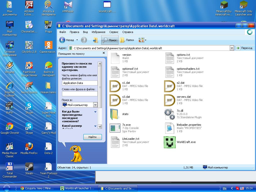
Task: Select the s1.dat file icon
Action: [115, 86]
